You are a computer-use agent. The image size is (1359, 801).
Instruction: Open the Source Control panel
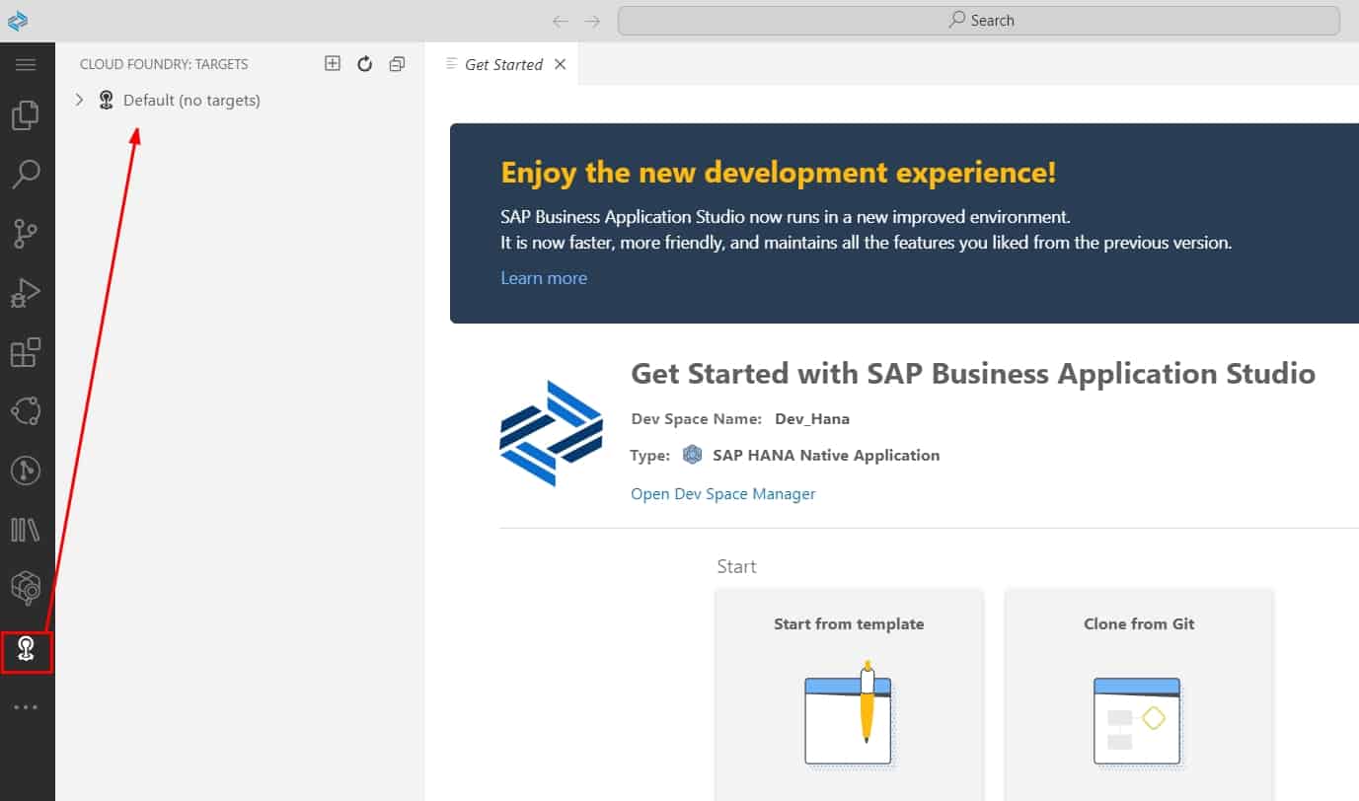(x=27, y=233)
